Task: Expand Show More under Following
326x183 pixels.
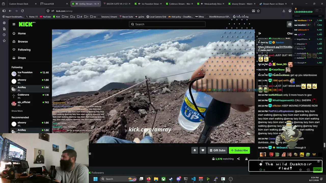Action: 17,111
